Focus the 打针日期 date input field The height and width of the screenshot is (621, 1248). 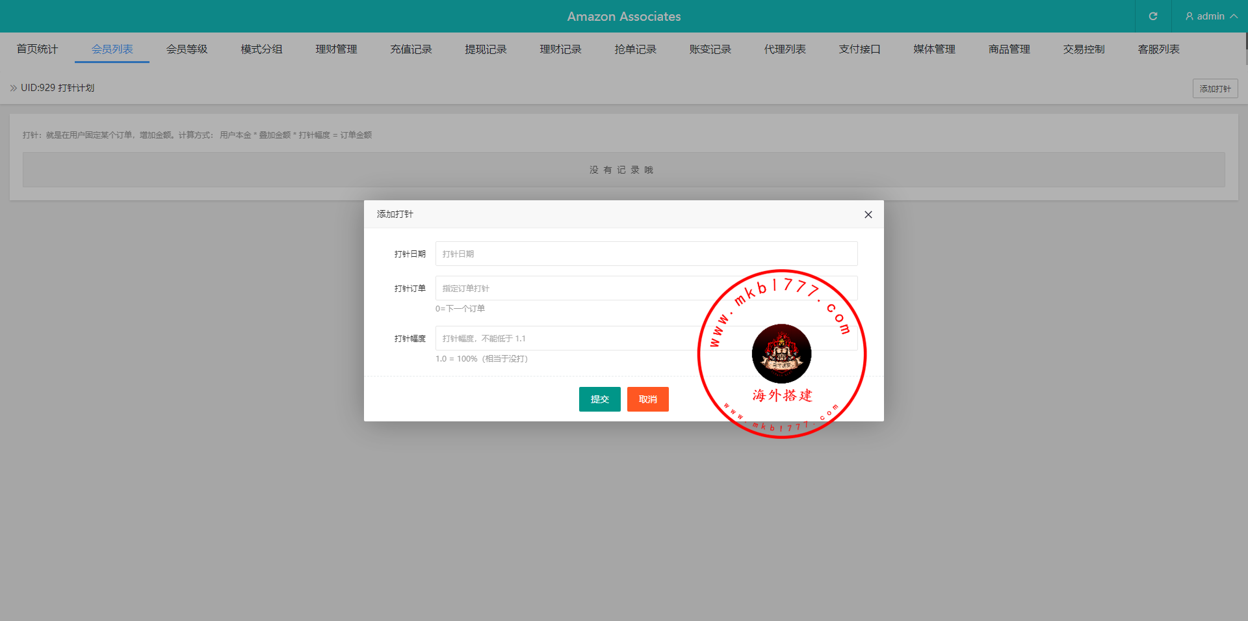646,254
